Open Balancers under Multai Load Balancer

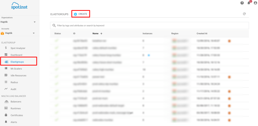click(16, 102)
